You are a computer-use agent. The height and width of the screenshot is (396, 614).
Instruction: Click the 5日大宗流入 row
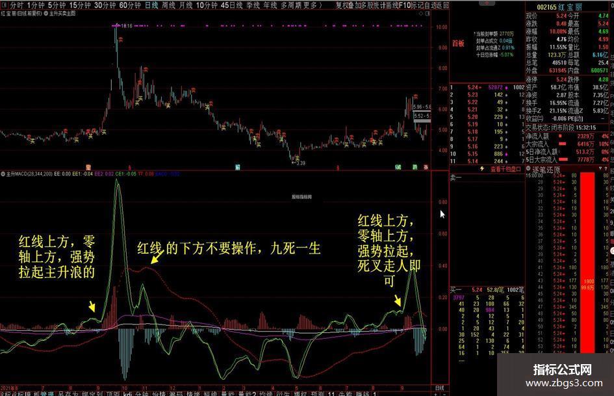(x=567, y=159)
